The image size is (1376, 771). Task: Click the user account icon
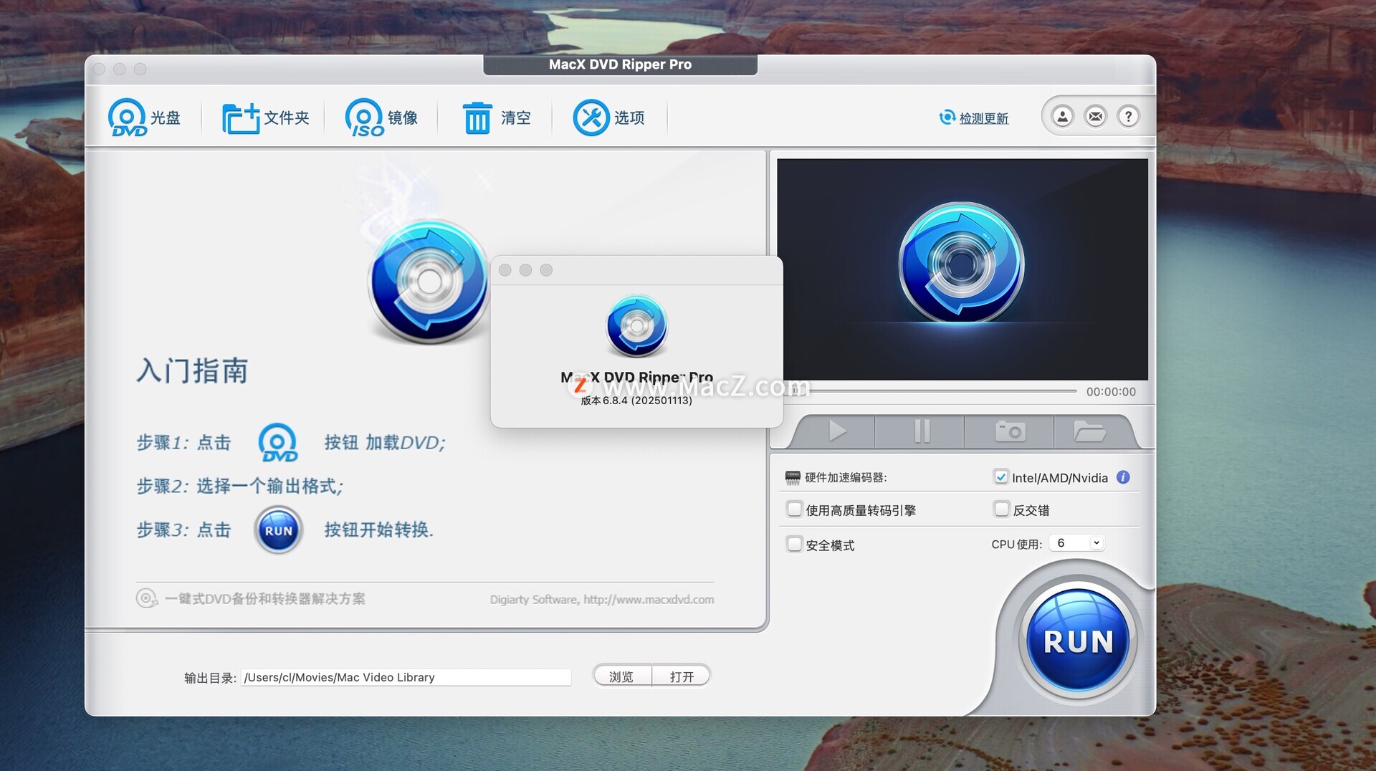point(1062,116)
